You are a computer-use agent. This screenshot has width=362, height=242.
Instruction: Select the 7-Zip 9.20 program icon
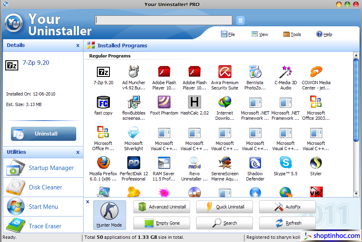click(103, 72)
